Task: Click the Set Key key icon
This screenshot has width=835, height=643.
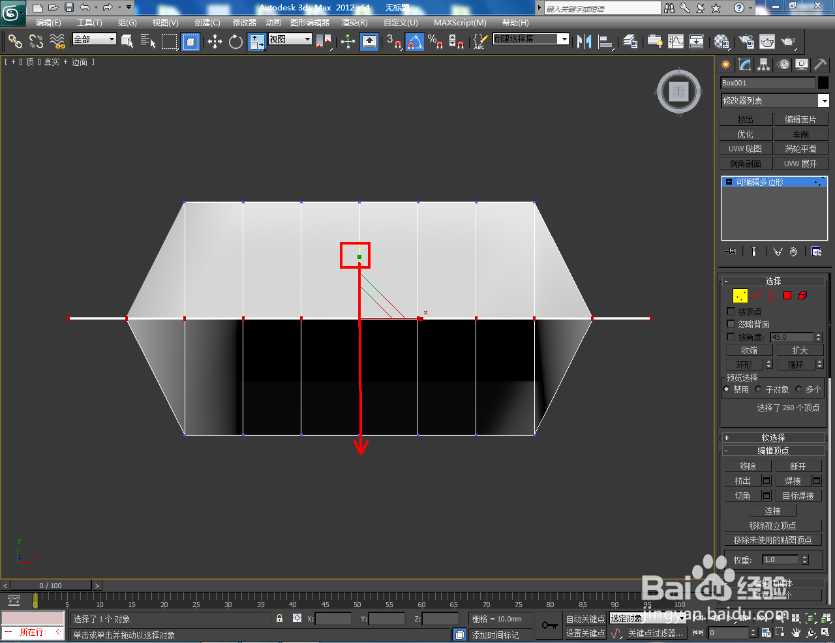Action: coord(549,625)
